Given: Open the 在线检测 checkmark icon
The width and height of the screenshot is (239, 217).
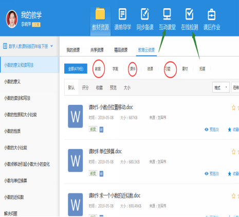Looking at the screenshot, I should tap(189, 14).
